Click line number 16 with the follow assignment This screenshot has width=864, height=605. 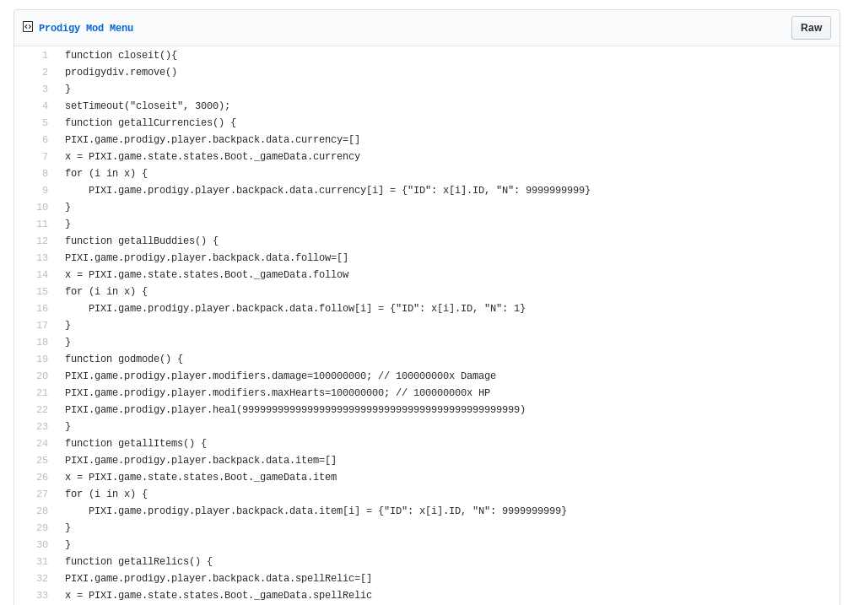(41, 309)
